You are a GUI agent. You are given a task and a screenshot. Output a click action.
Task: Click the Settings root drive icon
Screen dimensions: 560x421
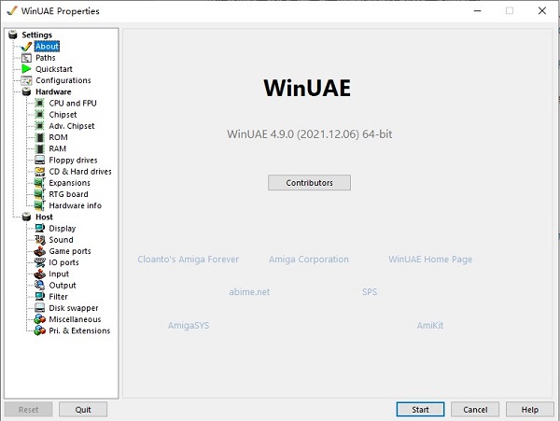pos(13,35)
